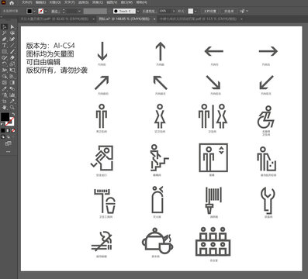Open brush definition dropdown arrow
The width and height of the screenshot is (308, 279).
(x=138, y=11)
